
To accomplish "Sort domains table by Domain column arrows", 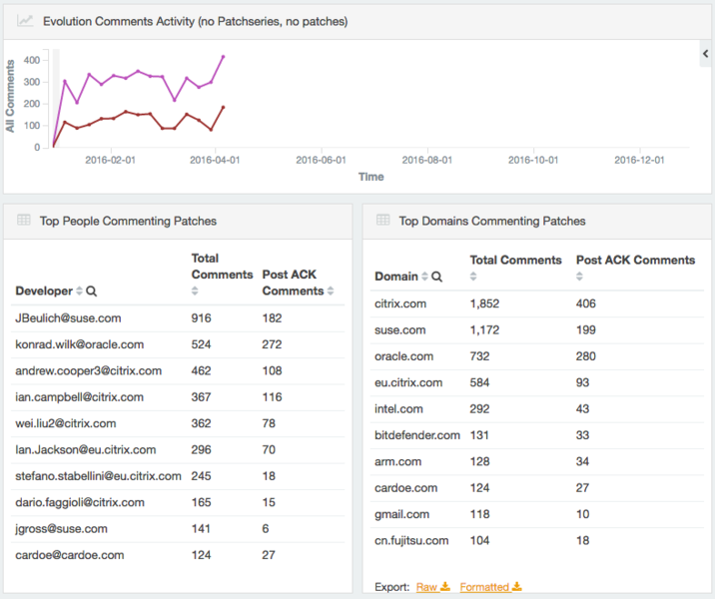I will 424,277.
